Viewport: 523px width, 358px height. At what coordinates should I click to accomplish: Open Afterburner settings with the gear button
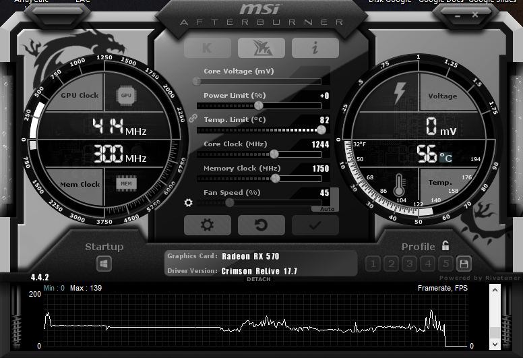point(207,225)
